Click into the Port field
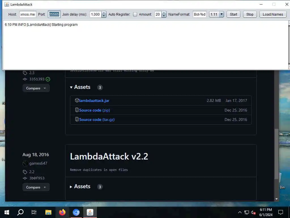This screenshot has height=218, width=290. [x=54, y=14]
